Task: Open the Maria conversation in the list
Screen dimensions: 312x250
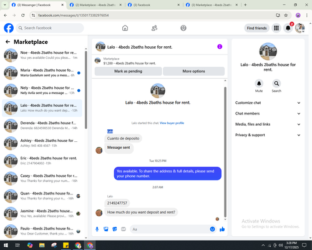Action: click(x=42, y=72)
